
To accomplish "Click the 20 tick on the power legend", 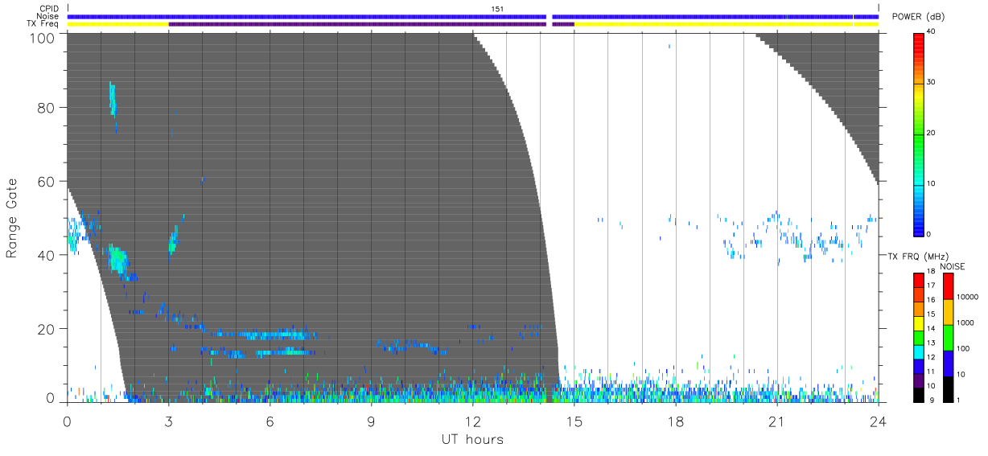I will (x=932, y=134).
